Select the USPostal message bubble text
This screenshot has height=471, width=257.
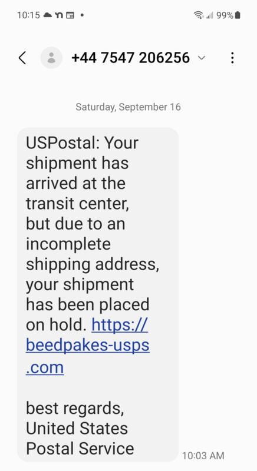tap(98, 294)
